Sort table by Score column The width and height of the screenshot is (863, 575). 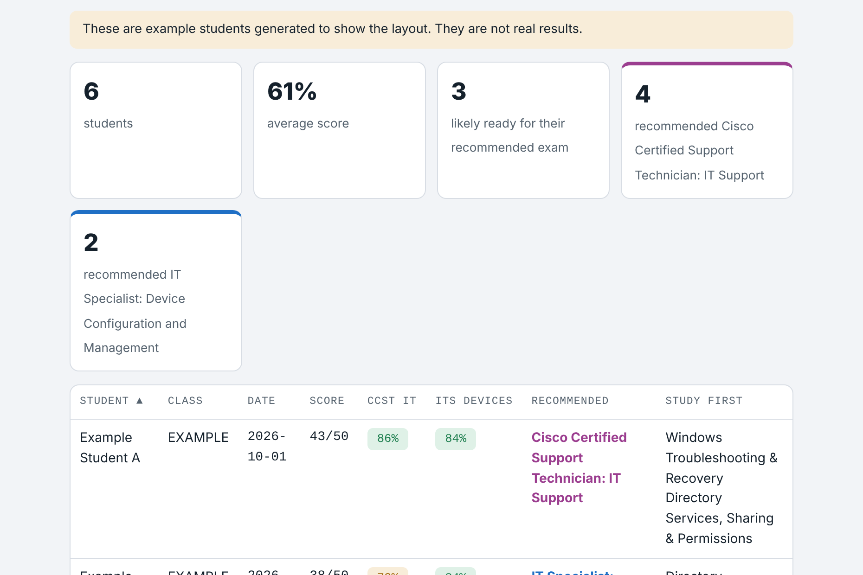327,401
